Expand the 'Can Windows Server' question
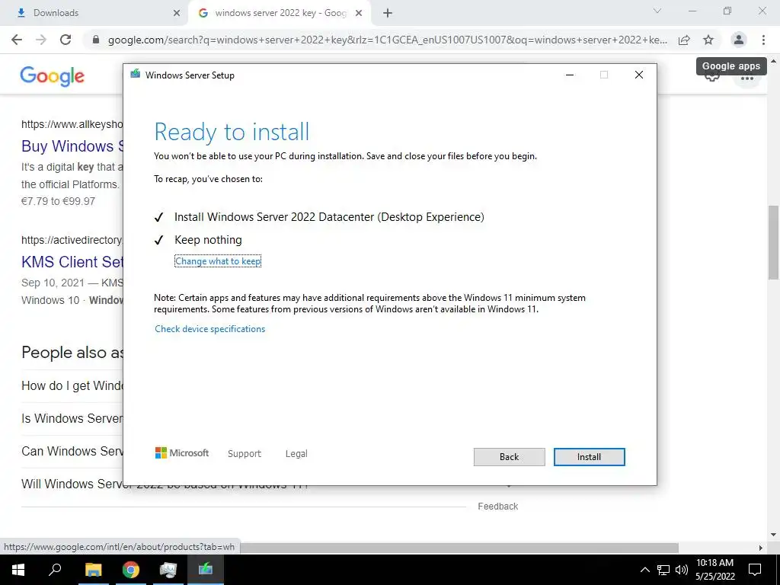Screen dimensions: 780x585 [x=72, y=451]
